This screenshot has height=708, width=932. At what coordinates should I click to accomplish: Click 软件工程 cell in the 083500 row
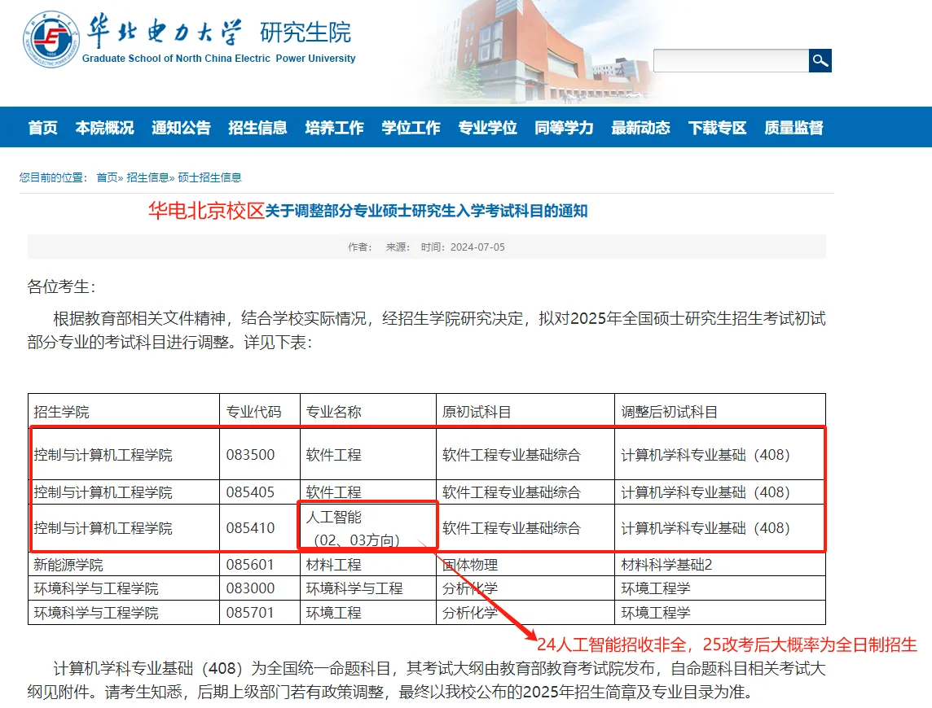click(368, 455)
